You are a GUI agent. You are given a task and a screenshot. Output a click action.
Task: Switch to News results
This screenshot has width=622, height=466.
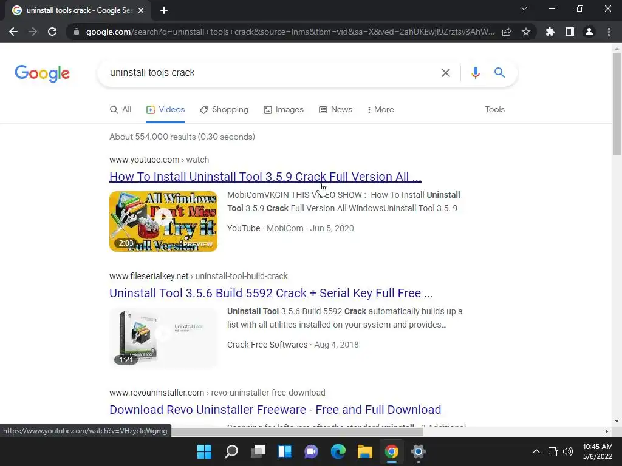point(335,110)
